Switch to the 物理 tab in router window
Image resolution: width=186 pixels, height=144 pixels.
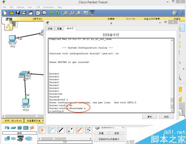50,29
